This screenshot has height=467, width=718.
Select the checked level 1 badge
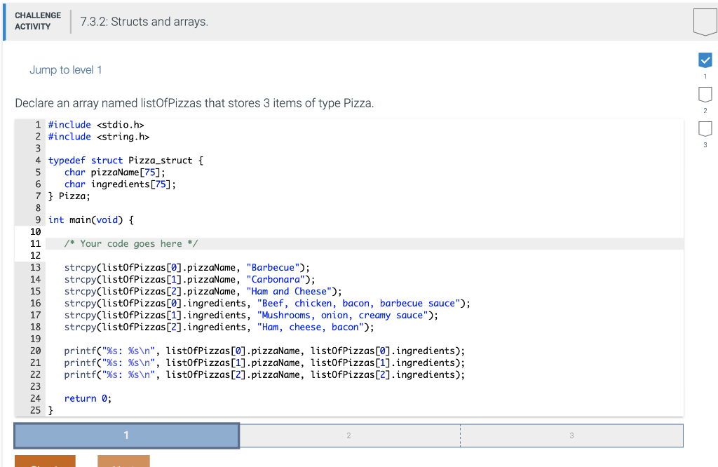tap(705, 60)
